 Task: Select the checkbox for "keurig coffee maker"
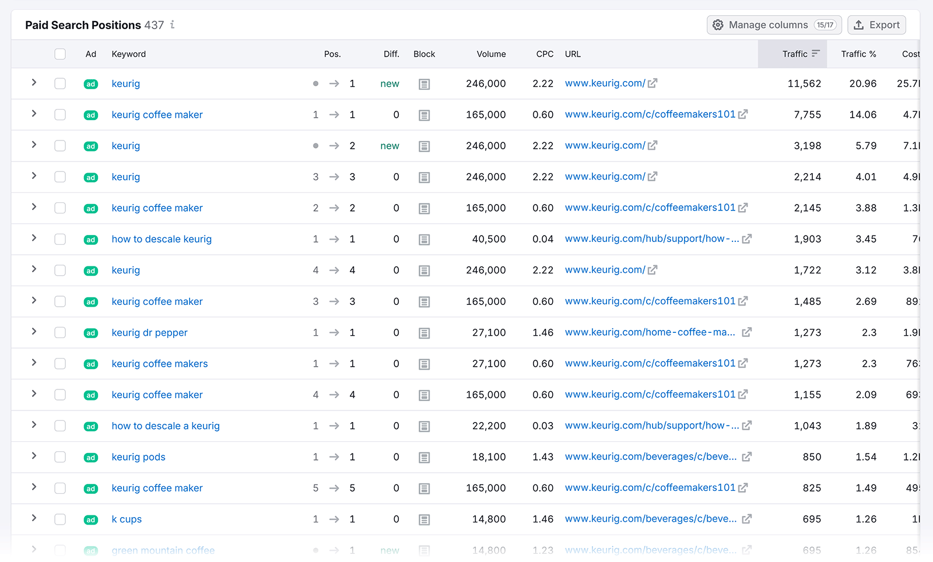coord(60,115)
